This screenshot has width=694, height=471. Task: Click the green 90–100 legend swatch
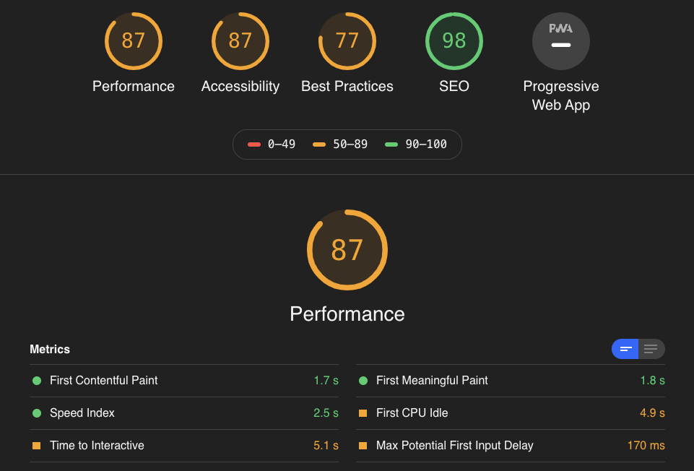(x=391, y=144)
